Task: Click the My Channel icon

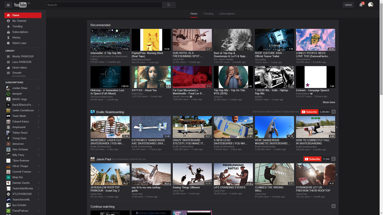Action: point(8,21)
